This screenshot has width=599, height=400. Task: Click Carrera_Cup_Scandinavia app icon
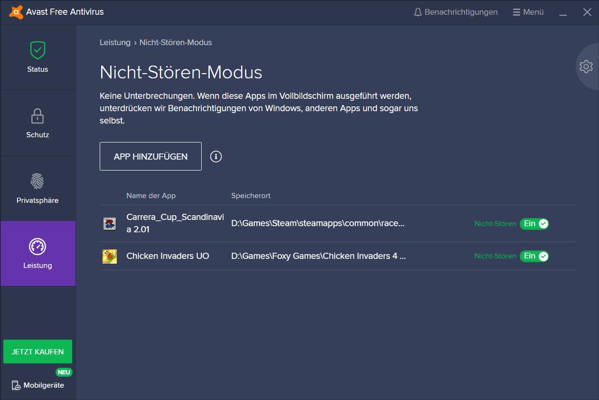[x=110, y=224]
